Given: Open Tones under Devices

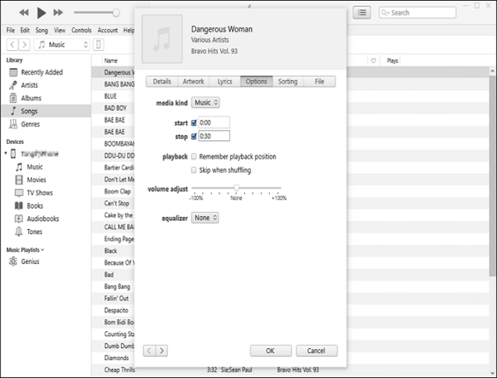Looking at the screenshot, I should [34, 232].
